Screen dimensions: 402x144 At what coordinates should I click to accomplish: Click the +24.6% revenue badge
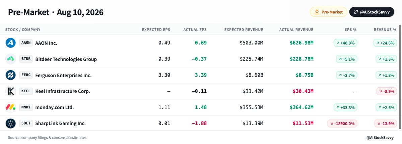pyautogui.click(x=385, y=43)
